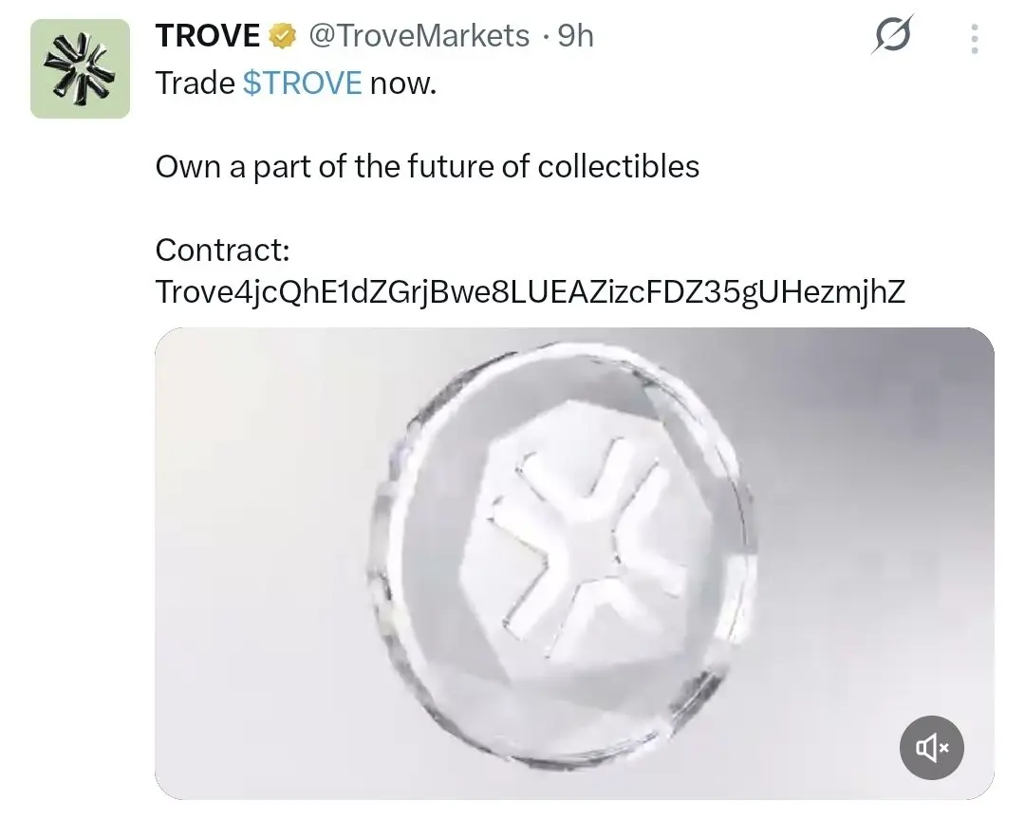This screenshot has width=1025, height=819.
Task: Click the dot separator before 9h
Action: coord(544,37)
